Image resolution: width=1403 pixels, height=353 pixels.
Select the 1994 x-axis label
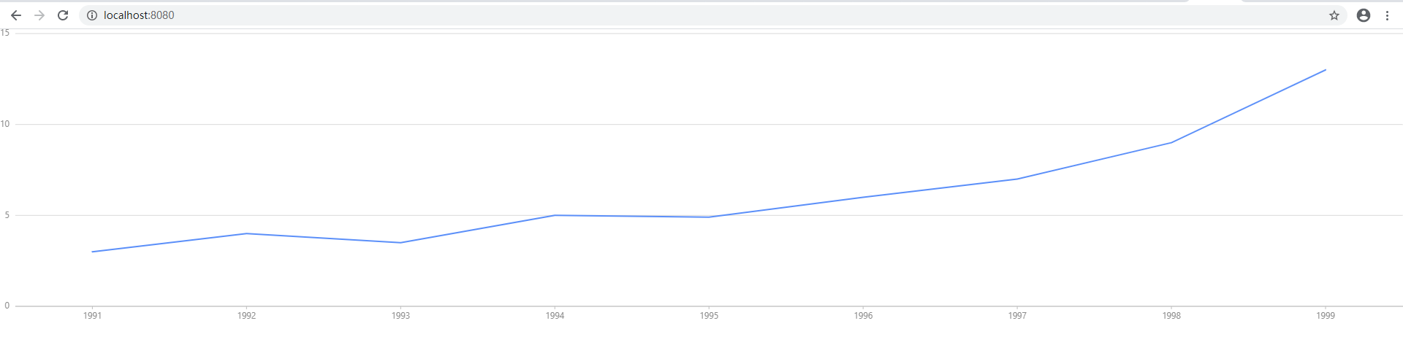[x=555, y=316]
